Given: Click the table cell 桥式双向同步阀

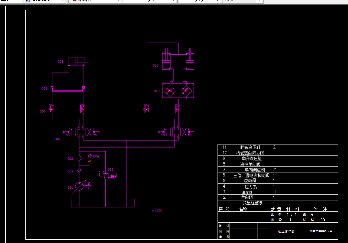Looking at the screenshot, I should coord(250,153).
